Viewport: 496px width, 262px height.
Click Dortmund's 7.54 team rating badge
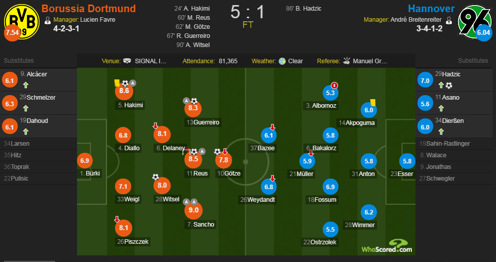tap(12, 32)
